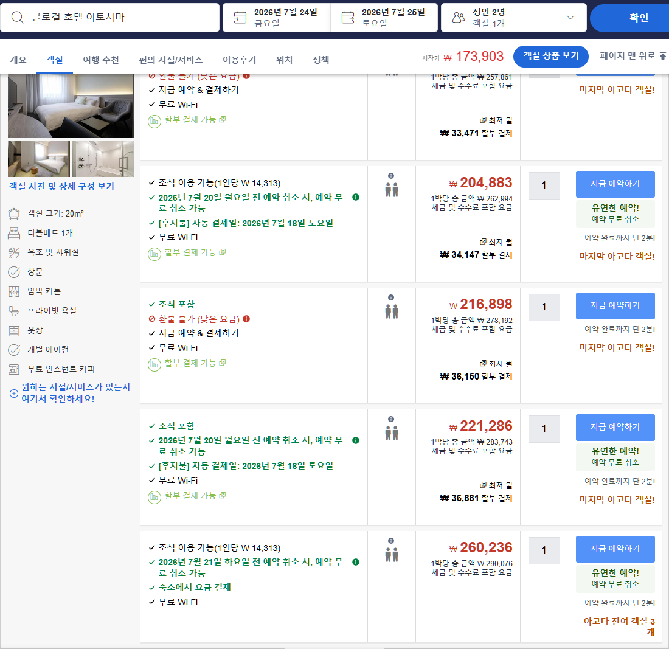Click 최저 월 popup icon in 34,147 row
Image resolution: width=669 pixels, height=649 pixels.
[x=482, y=241]
